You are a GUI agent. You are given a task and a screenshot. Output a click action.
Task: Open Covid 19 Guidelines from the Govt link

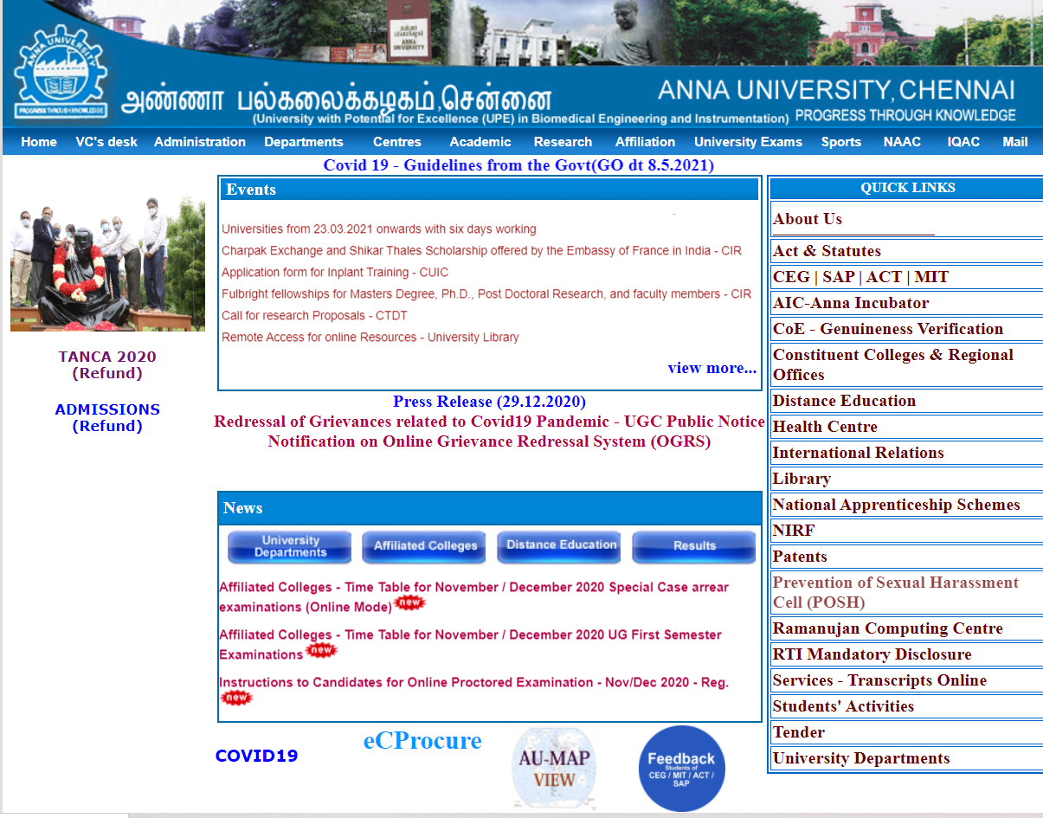(x=518, y=165)
